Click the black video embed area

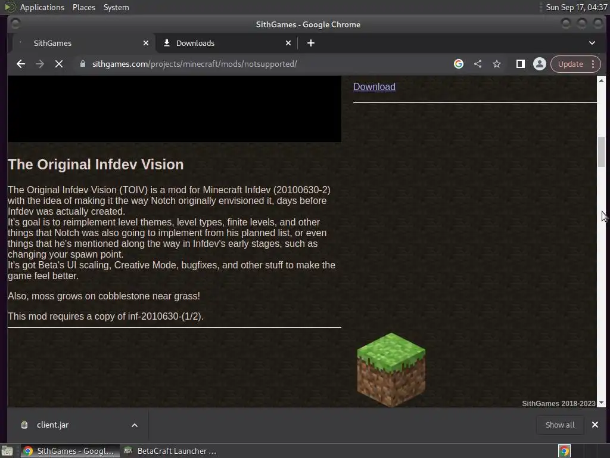(x=175, y=109)
